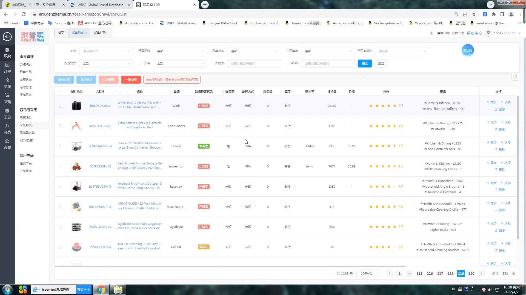Check the ChopSabers row checkbox
This screenshot has height=295, width=526.
tap(61, 126)
